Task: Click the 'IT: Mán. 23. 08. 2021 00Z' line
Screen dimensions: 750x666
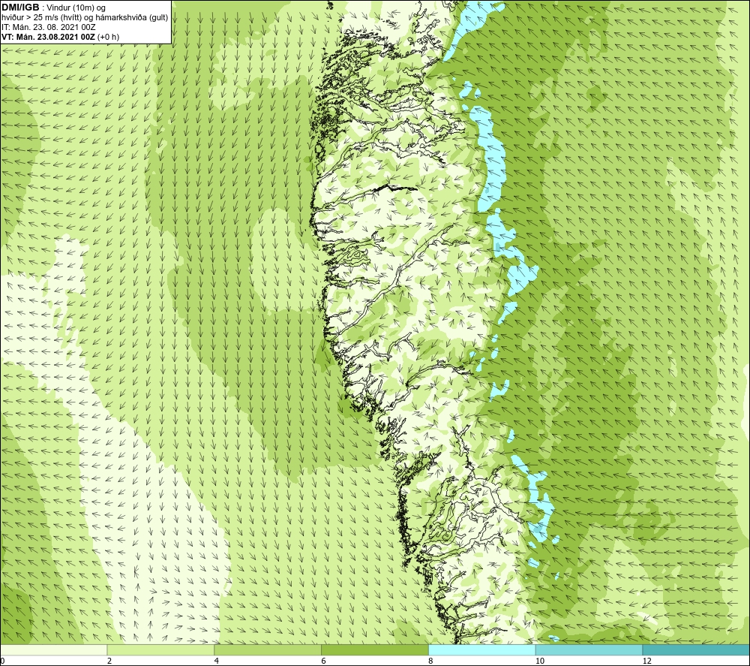Action: (48, 27)
